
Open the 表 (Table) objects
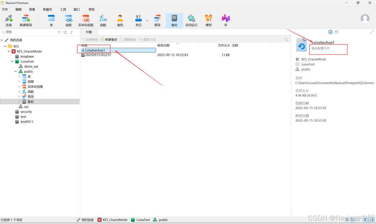51,21
